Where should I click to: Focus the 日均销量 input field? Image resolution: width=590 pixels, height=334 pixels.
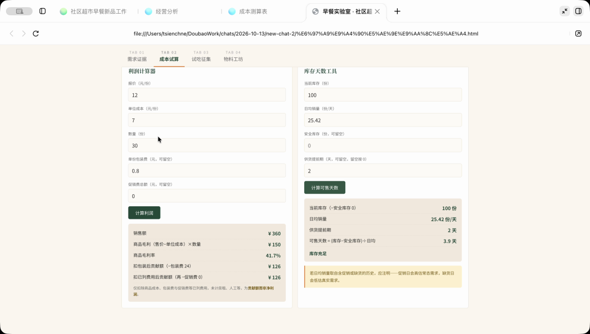tap(382, 120)
